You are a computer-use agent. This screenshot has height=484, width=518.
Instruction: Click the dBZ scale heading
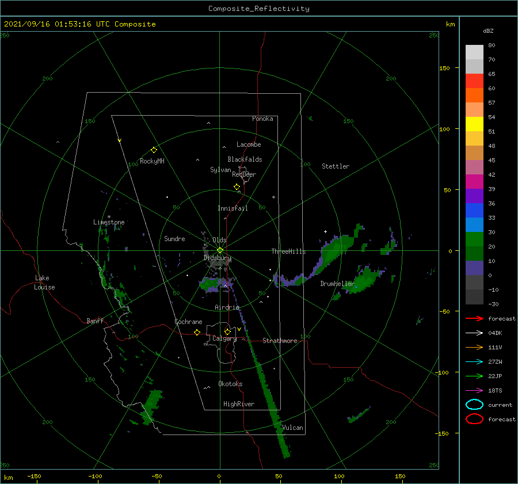pyautogui.click(x=488, y=31)
